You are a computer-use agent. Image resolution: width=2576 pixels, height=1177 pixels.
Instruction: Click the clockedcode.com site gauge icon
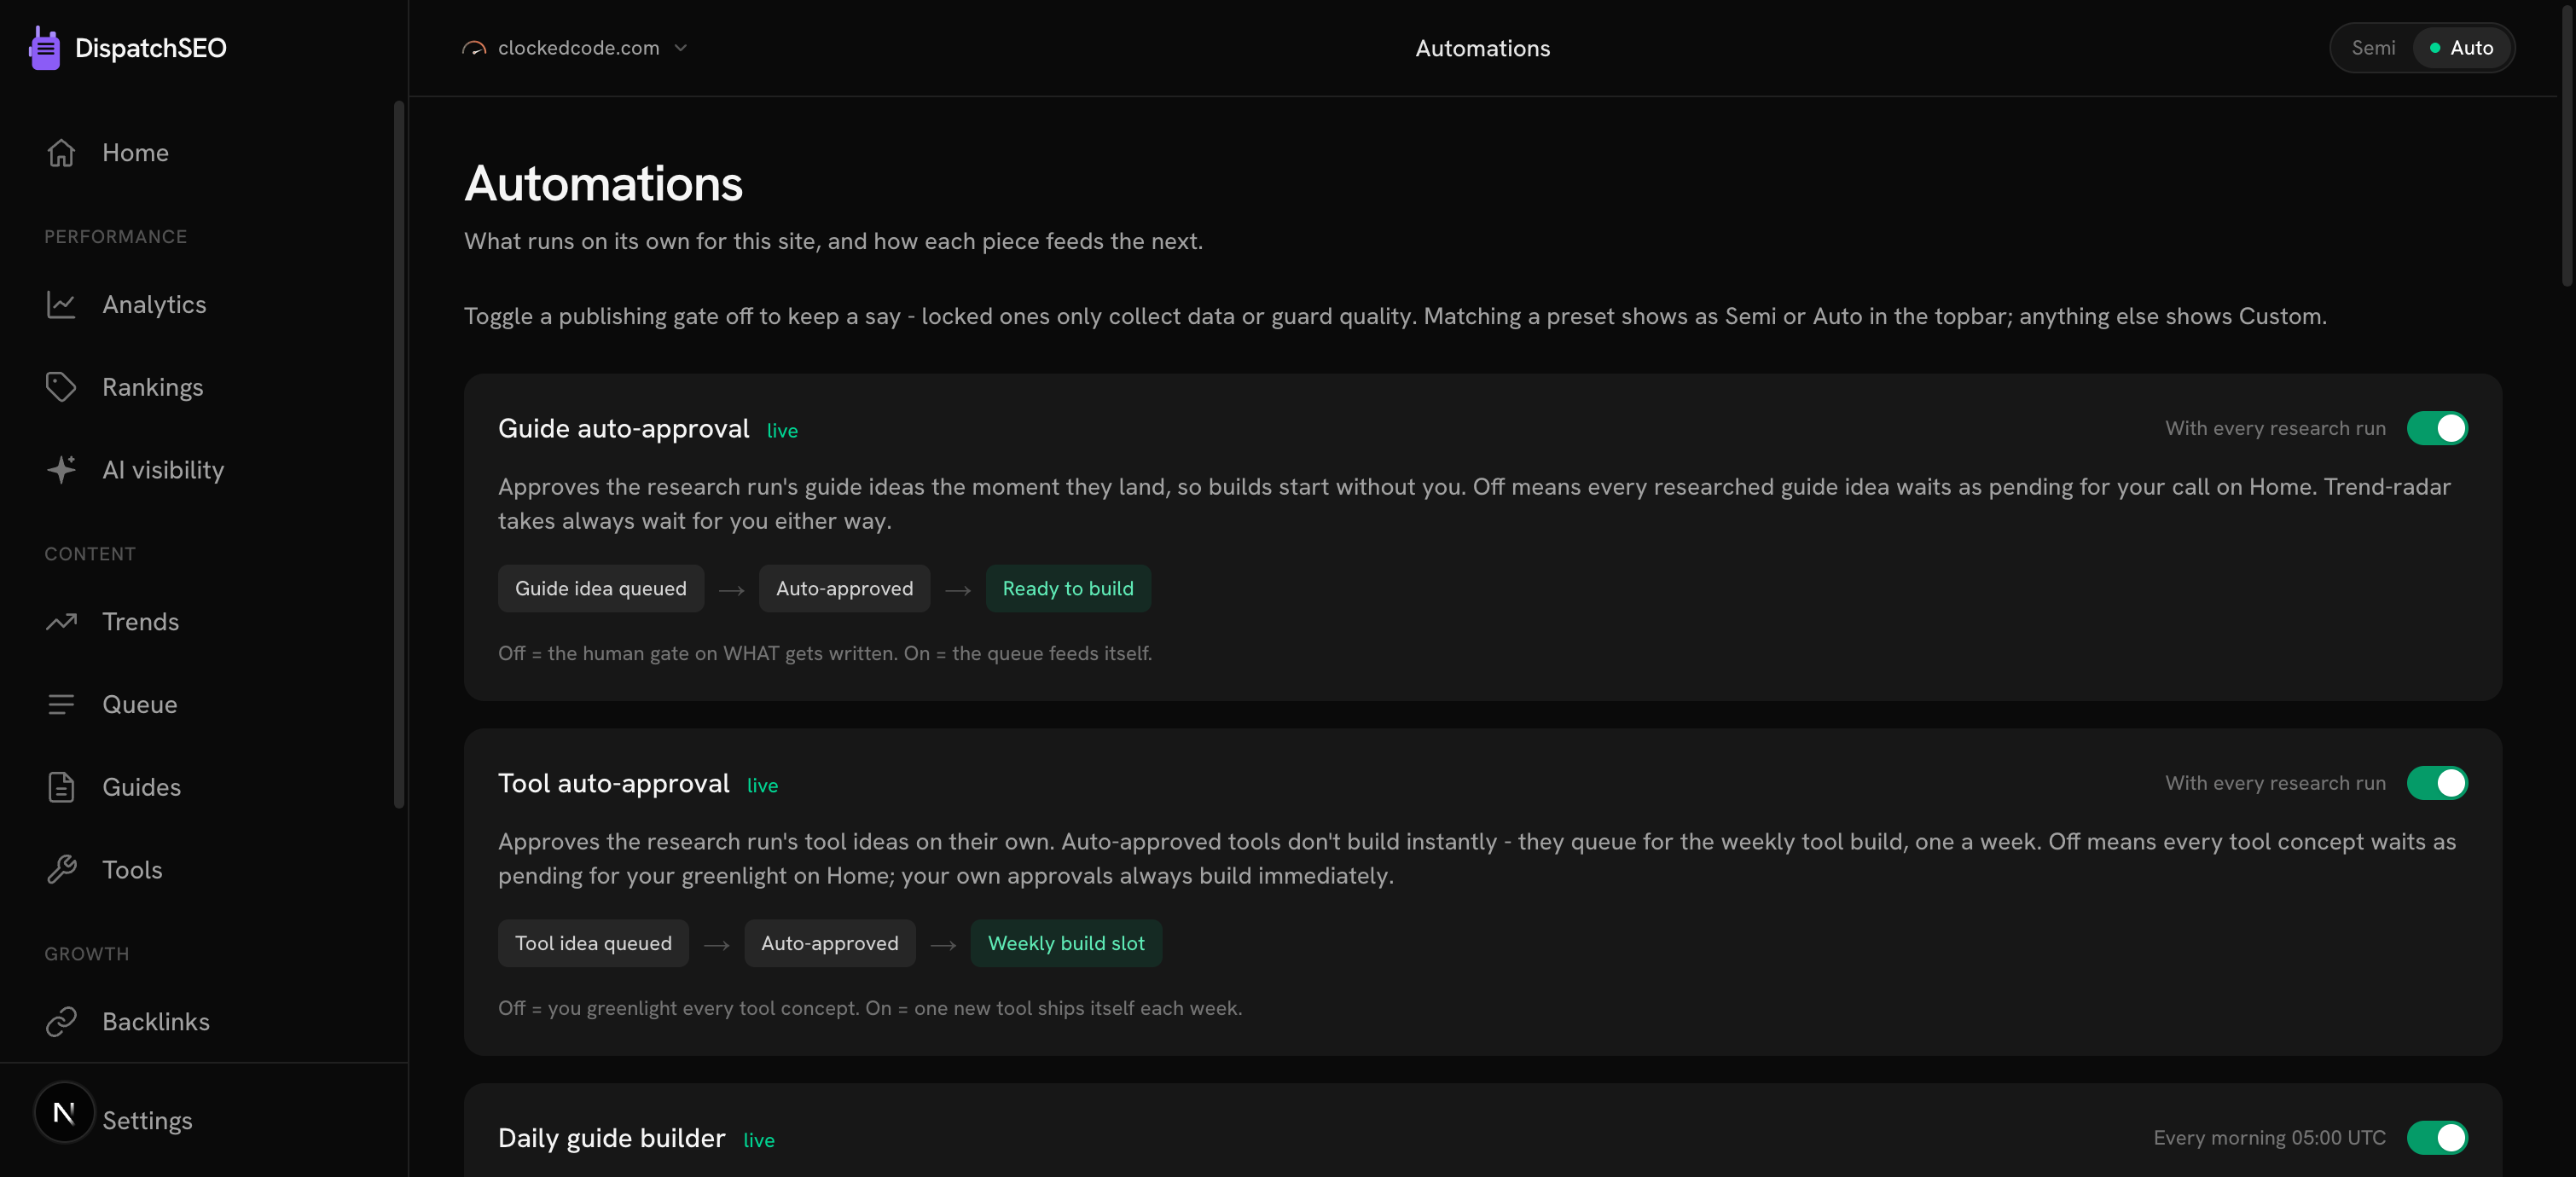474,48
